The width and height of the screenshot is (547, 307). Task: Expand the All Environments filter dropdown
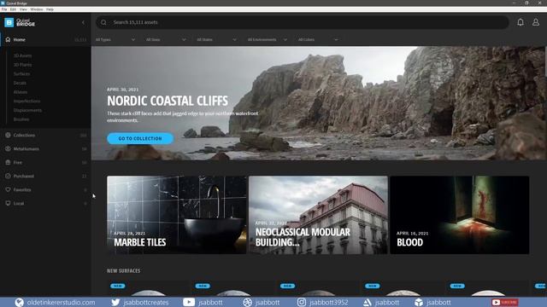click(268, 40)
